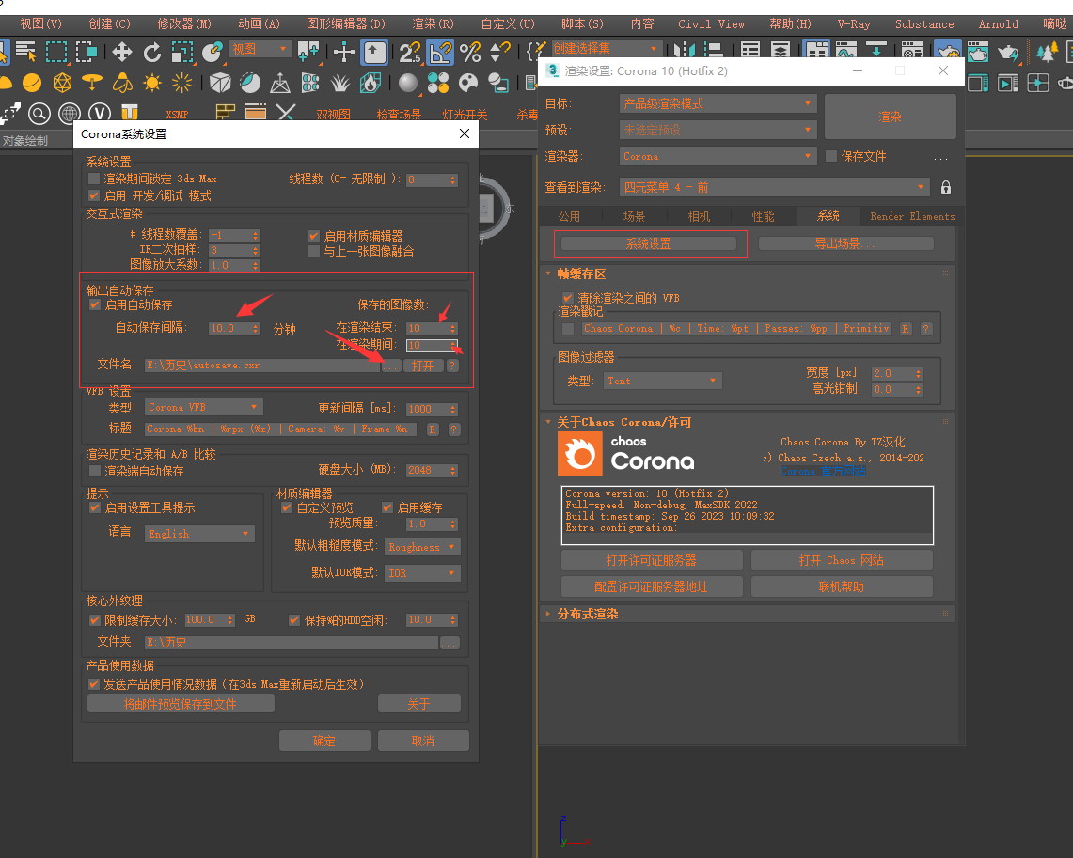Click the circled V V-Ray icon
Viewport: 1073px width, 858px height.
point(100,114)
